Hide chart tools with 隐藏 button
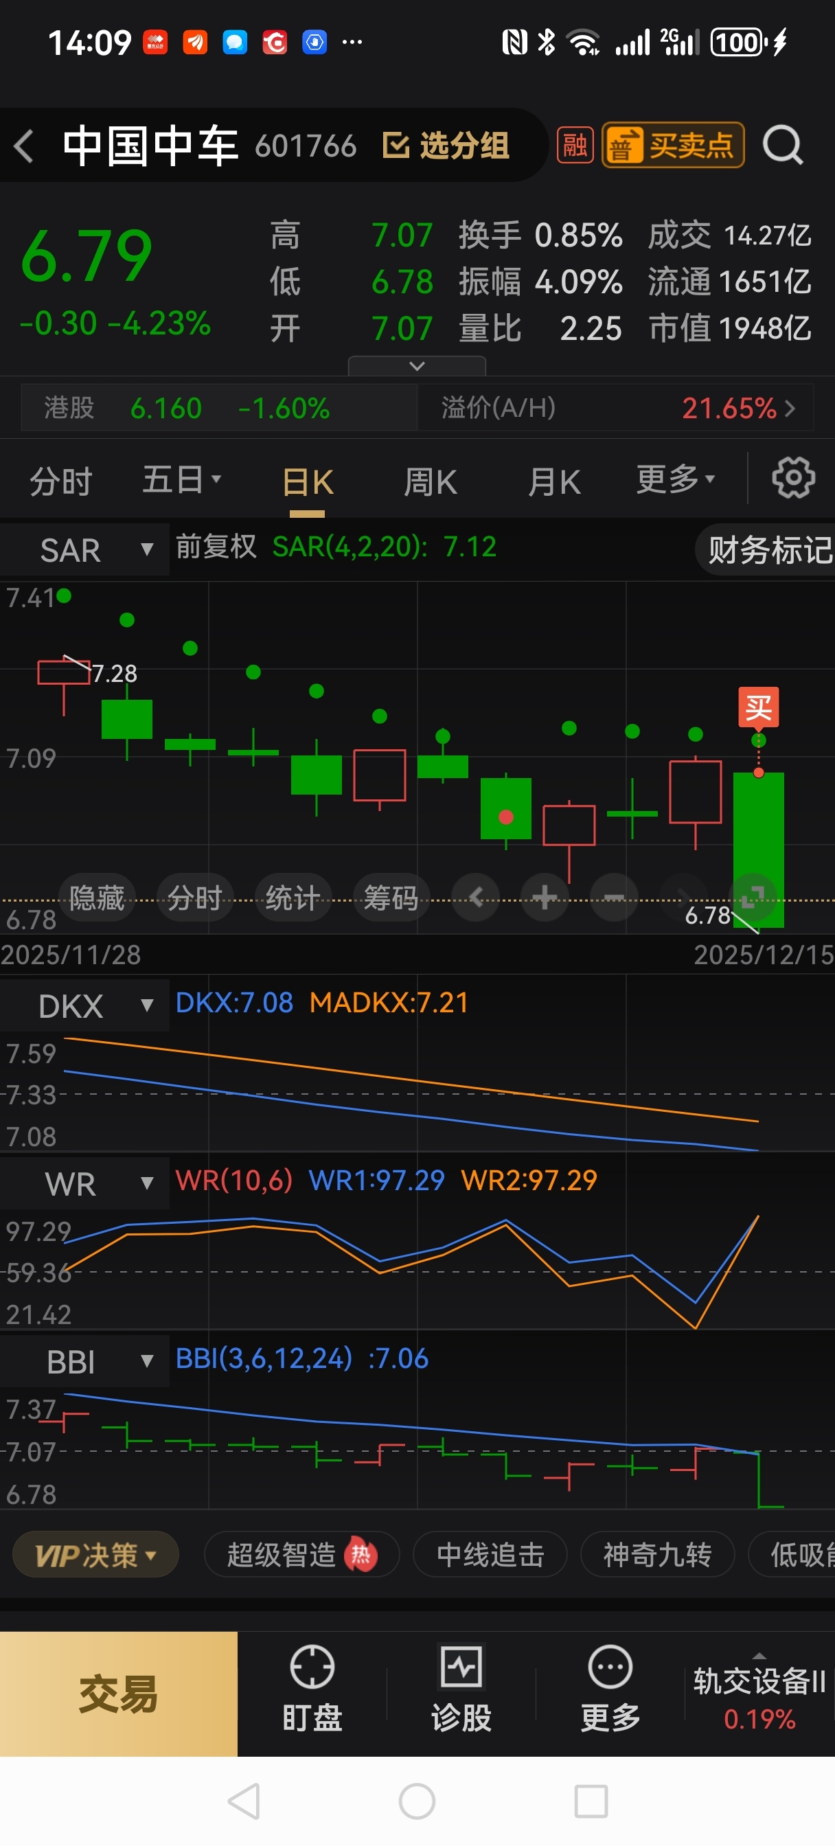Image resolution: width=835 pixels, height=1846 pixels. [97, 898]
